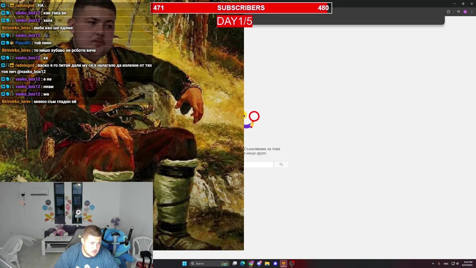Open network status in system tray
The width and height of the screenshot is (476, 268).
click(453, 264)
